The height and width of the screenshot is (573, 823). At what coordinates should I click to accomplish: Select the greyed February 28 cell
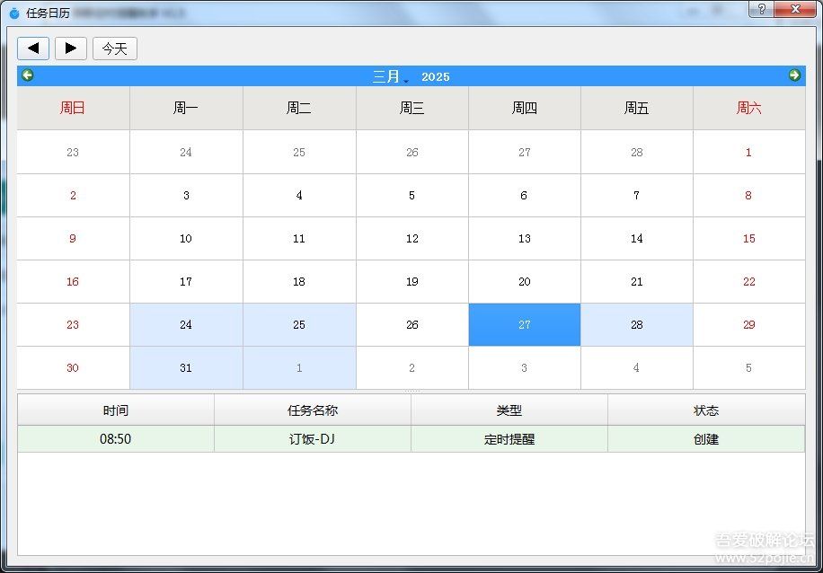pos(637,152)
